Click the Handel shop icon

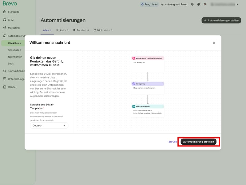point(5,87)
